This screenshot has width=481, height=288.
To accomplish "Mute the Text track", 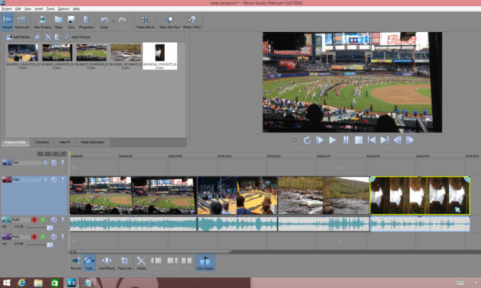I will pos(54,162).
